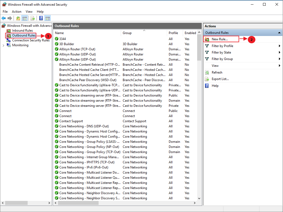The image size is (283, 212).
Task: Click the green check of Core Networking - IPv6 (IPv6-Out)
Action: coord(57,167)
